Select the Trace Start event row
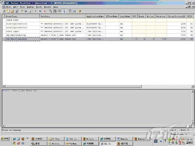195x146 pixels. point(98,20)
